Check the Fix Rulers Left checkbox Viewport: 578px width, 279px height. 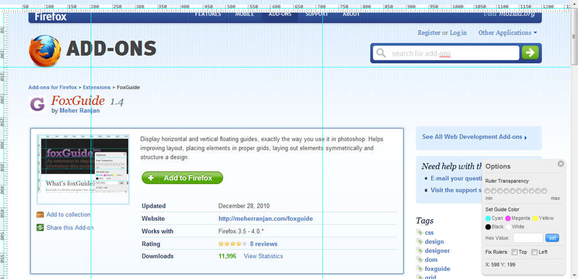(534, 252)
